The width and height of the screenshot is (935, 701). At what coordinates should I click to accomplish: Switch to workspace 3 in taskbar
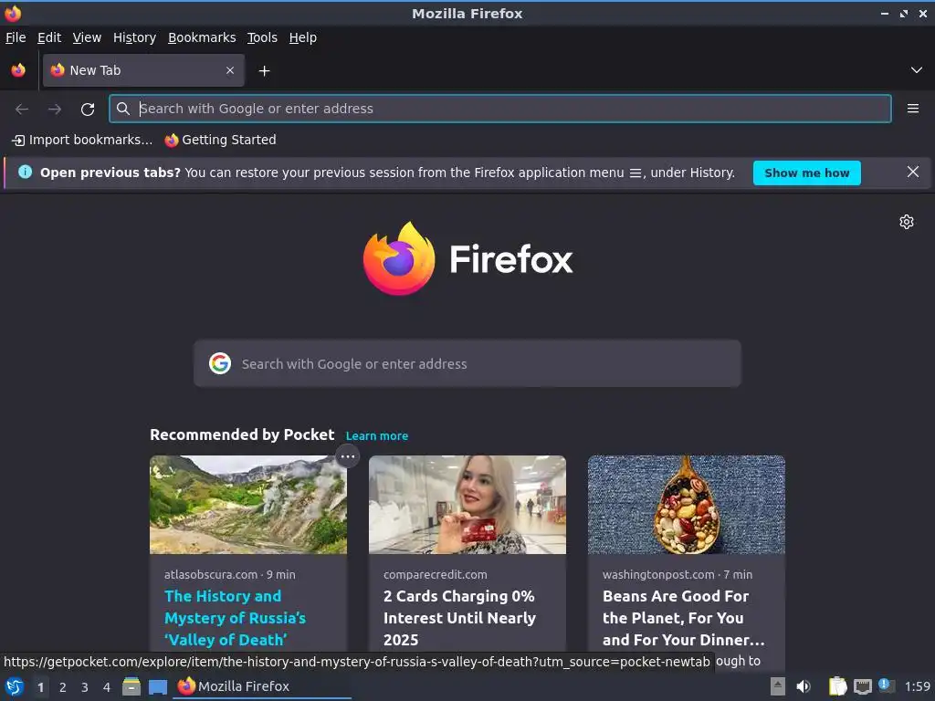[x=85, y=687]
